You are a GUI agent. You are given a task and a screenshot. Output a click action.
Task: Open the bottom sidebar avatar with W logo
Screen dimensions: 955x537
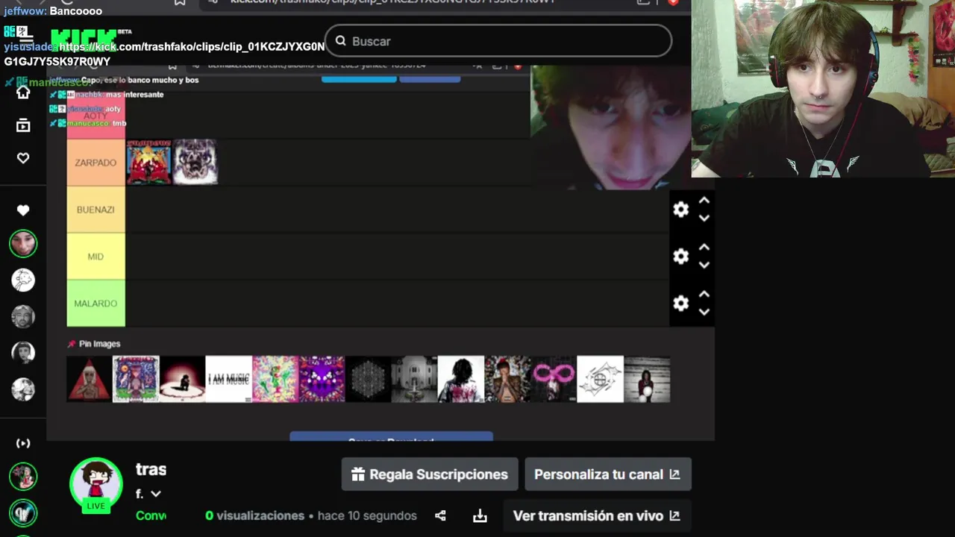tap(23, 513)
